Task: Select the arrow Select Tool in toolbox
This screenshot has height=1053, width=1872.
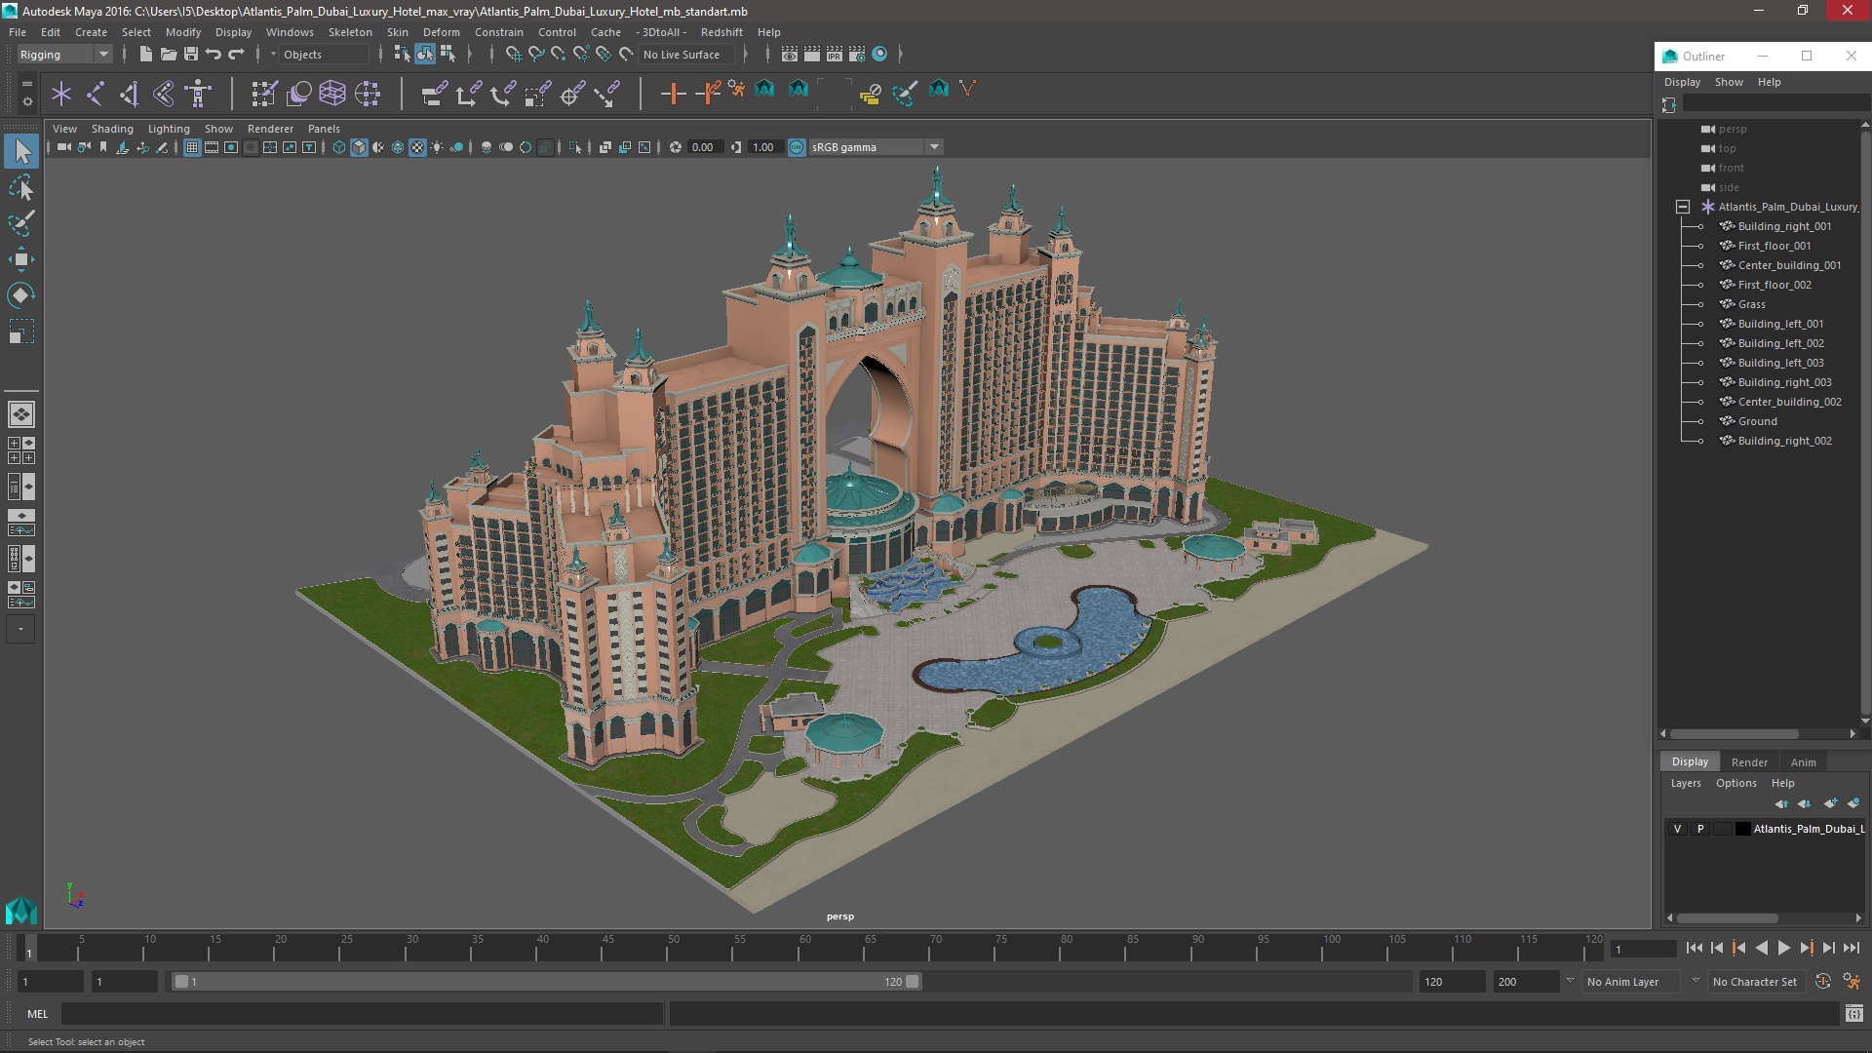Action: (21, 151)
